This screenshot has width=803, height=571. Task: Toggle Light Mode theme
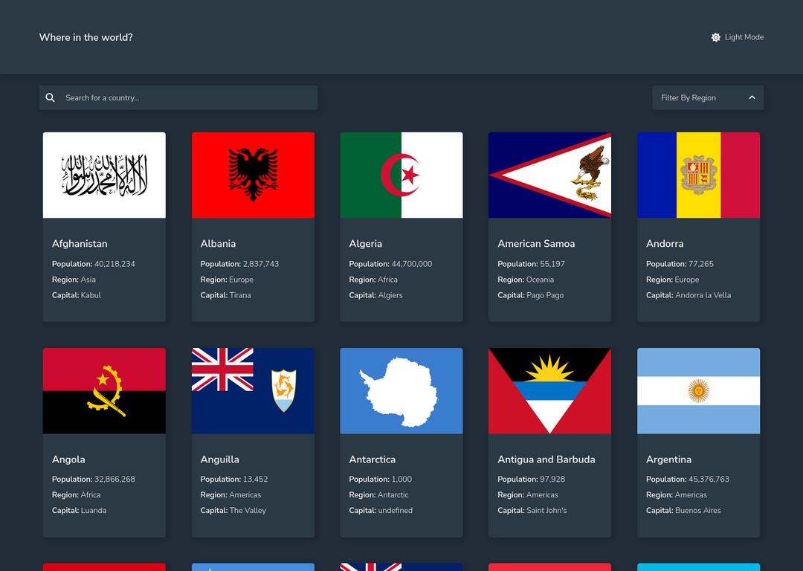(x=738, y=37)
